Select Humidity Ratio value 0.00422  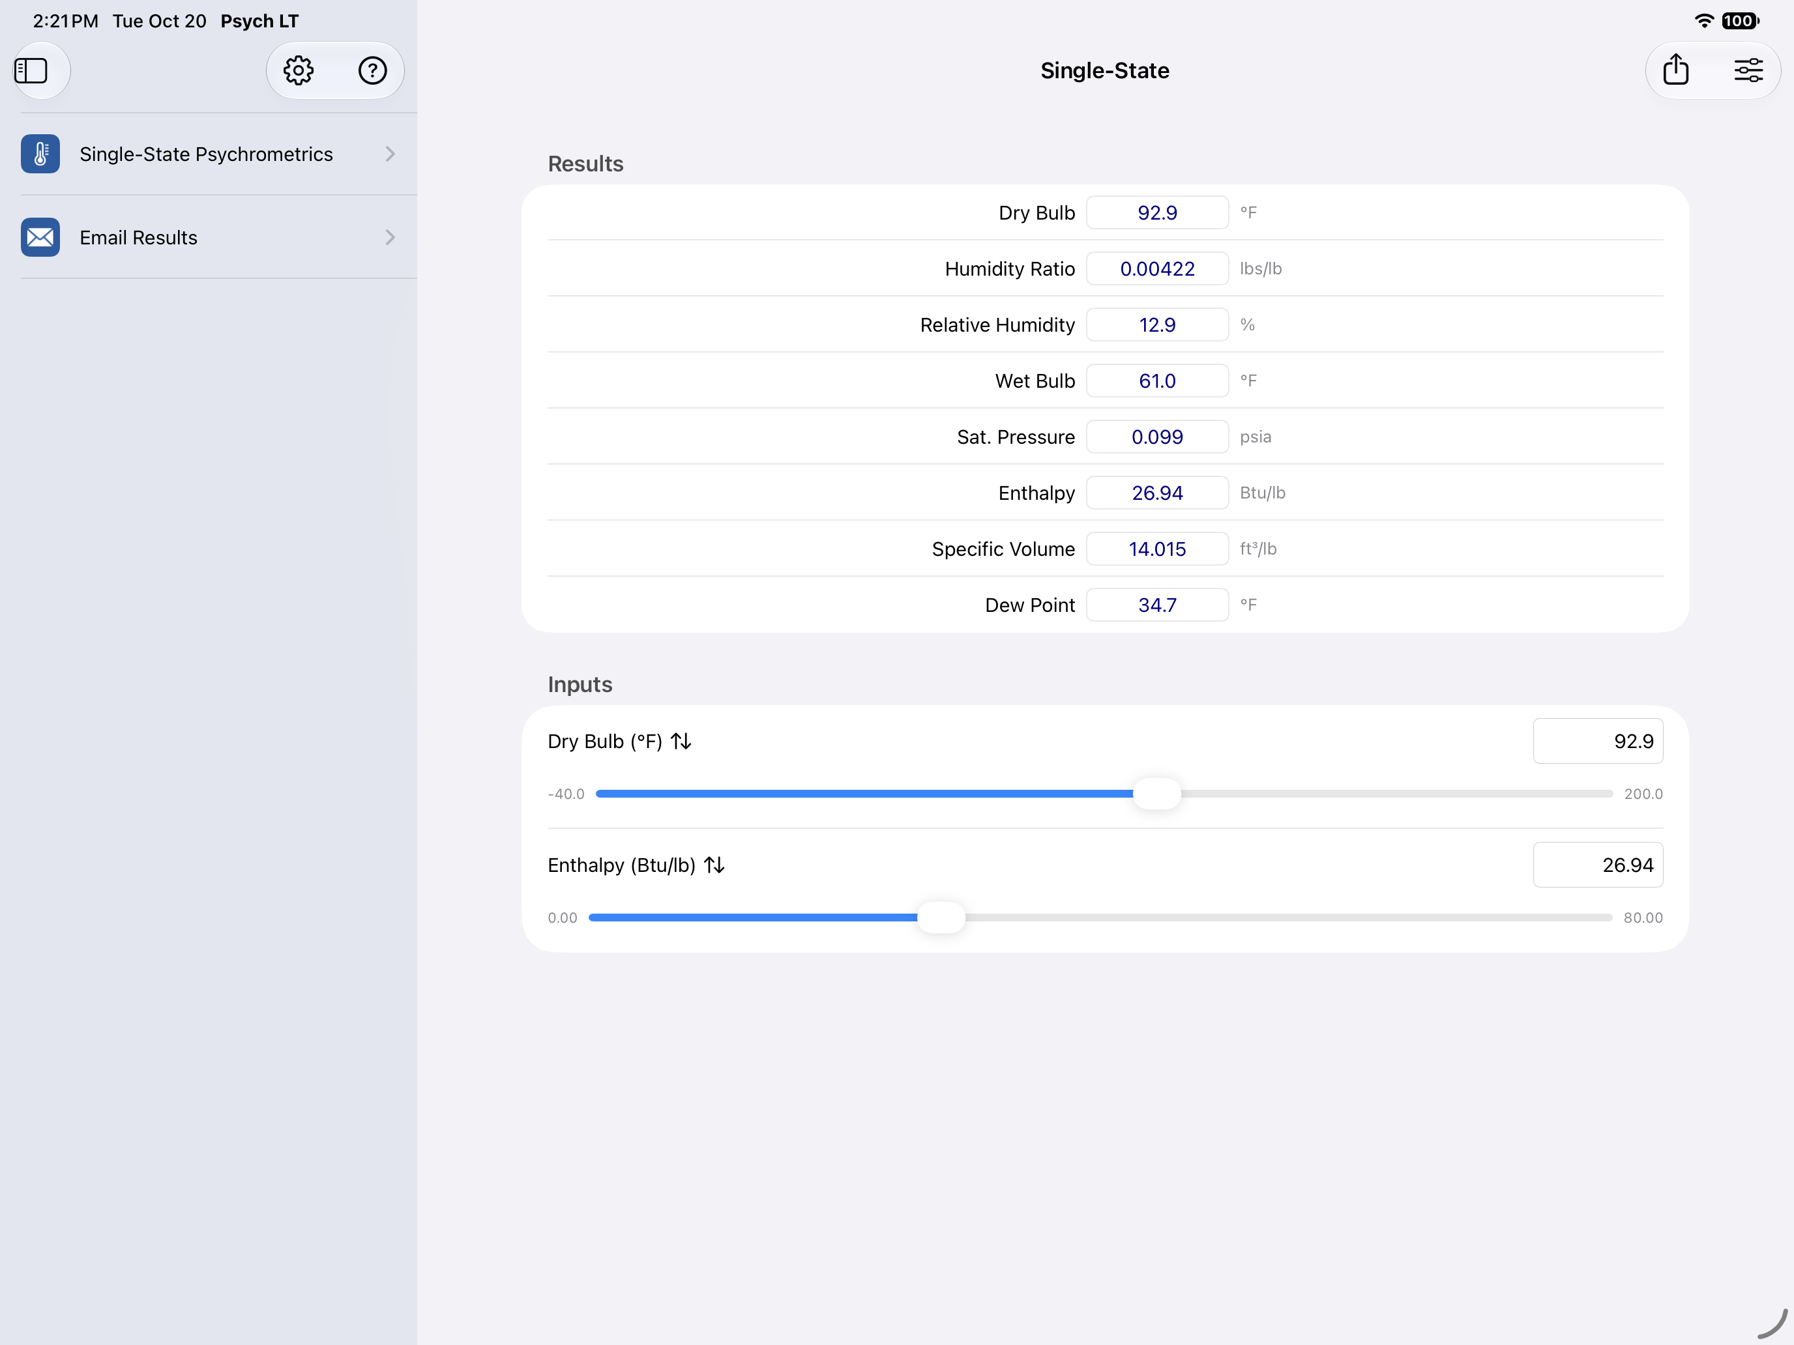1157,268
